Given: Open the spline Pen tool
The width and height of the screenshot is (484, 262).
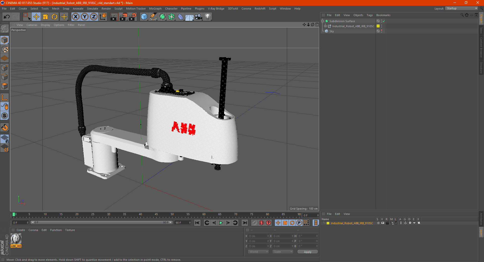Looking at the screenshot, I should tap(153, 17).
